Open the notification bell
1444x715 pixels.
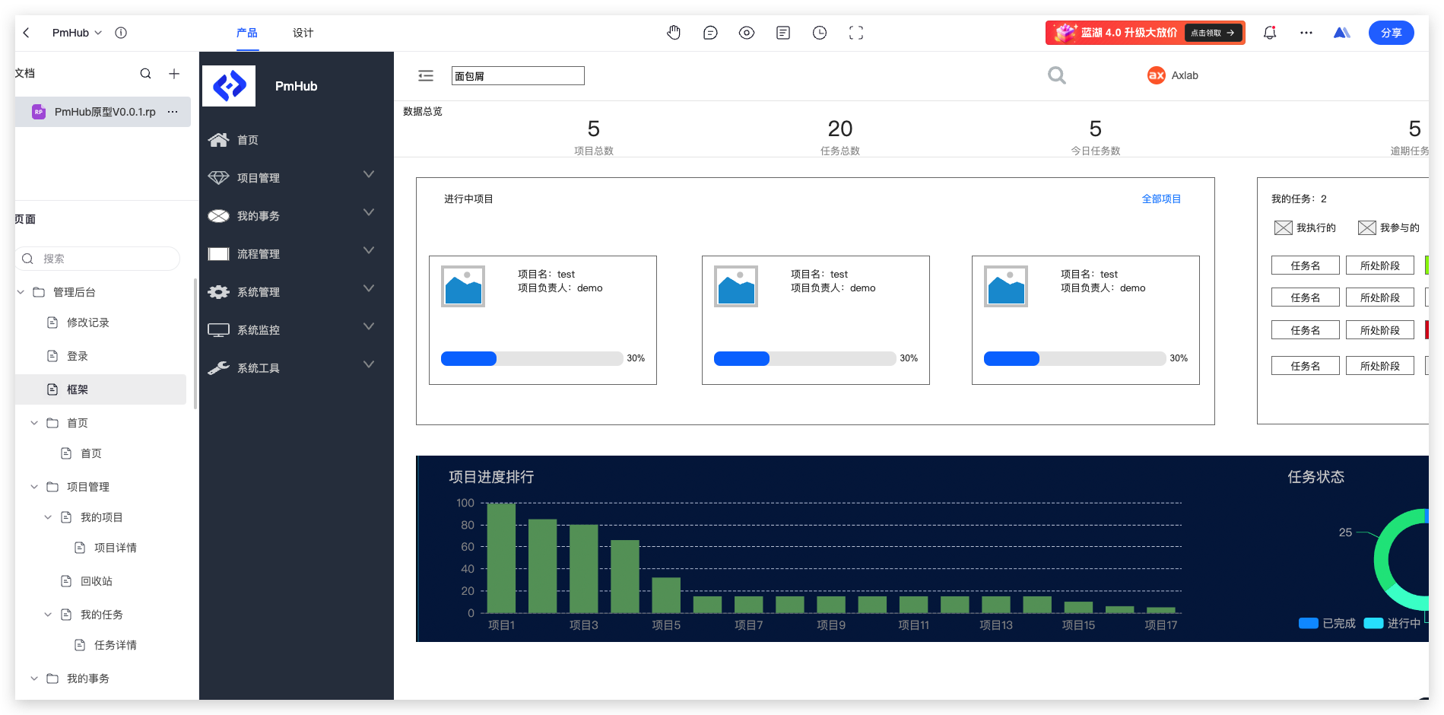click(x=1269, y=32)
